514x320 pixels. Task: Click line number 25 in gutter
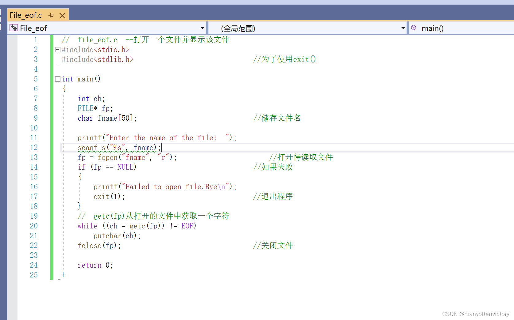[x=34, y=275]
